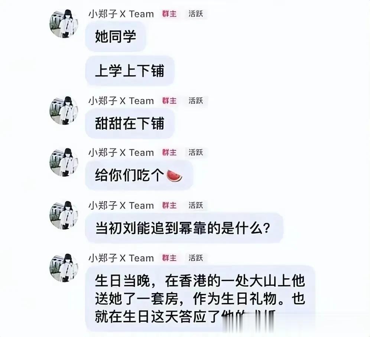Tap the username above 甜甜在下铺
The height and width of the screenshot is (337, 370).
coord(121,101)
